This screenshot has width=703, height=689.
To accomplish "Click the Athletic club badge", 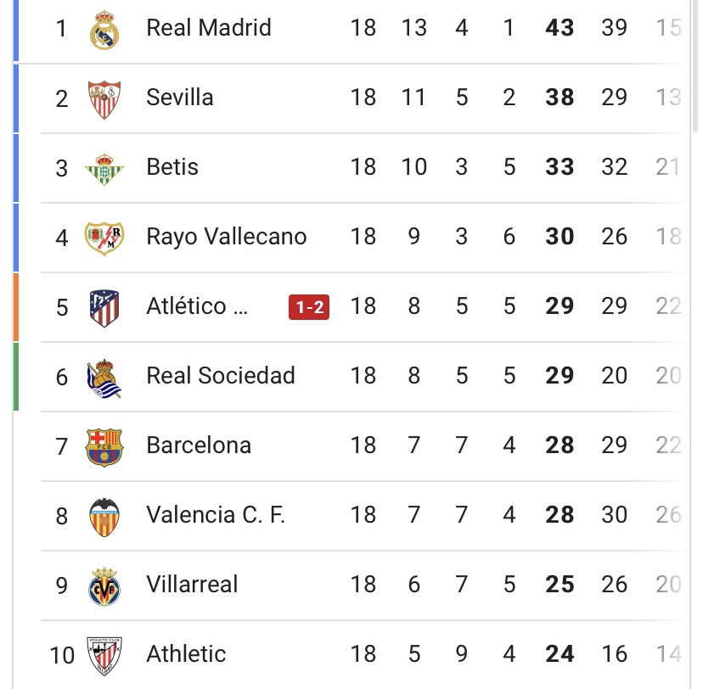I will [104, 655].
